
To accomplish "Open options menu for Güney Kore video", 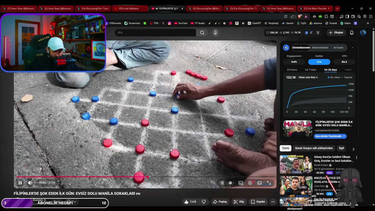I will coord(357,158).
